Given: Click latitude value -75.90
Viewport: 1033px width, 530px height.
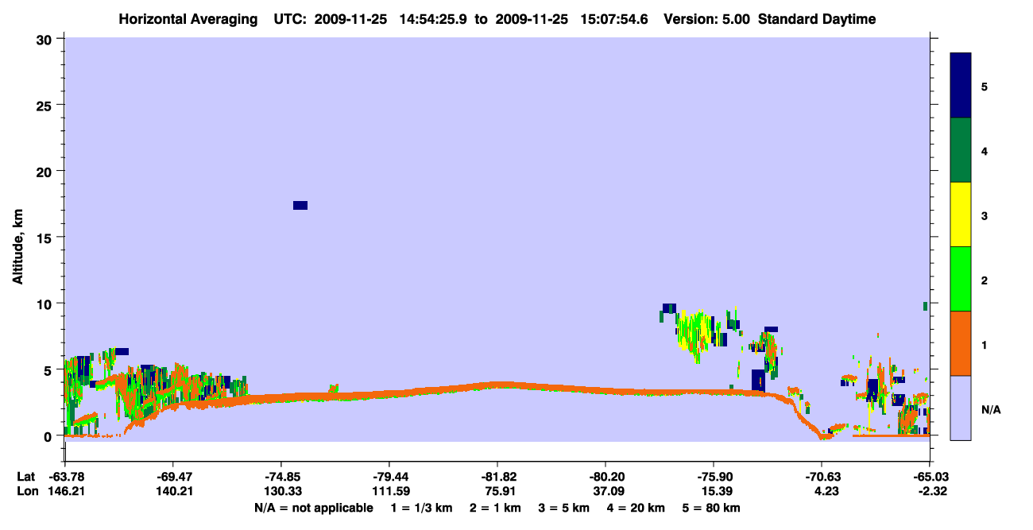Looking at the screenshot, I should point(714,477).
